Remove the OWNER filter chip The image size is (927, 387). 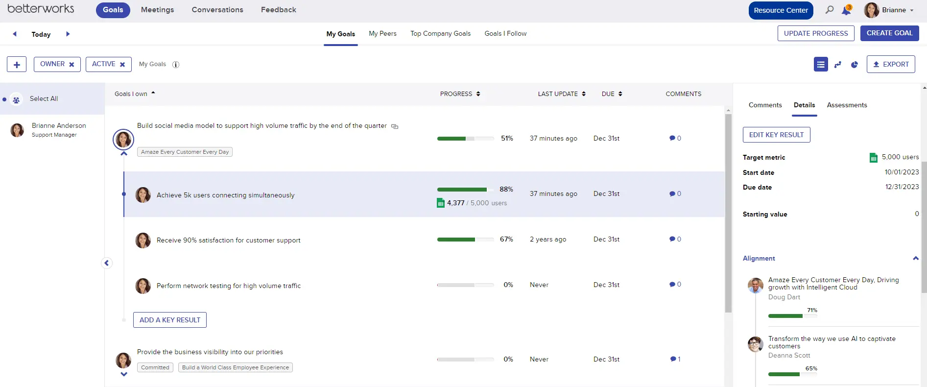click(x=71, y=64)
